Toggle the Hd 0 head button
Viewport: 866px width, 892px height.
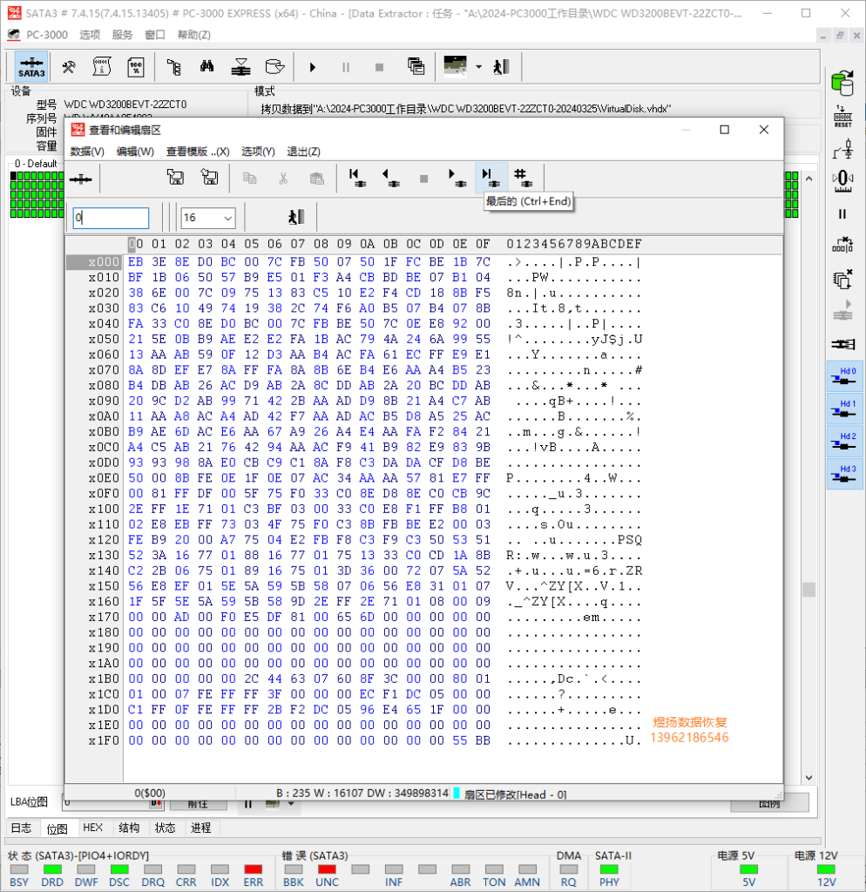click(x=843, y=376)
